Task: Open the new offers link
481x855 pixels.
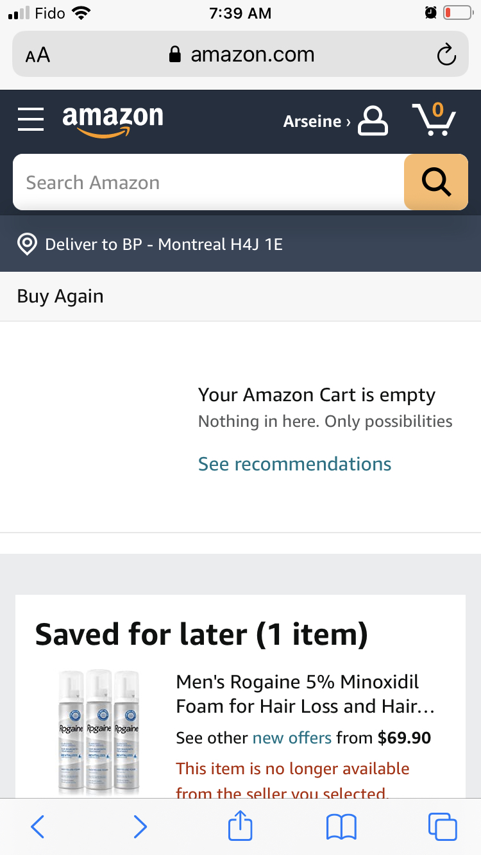Action: click(x=292, y=738)
